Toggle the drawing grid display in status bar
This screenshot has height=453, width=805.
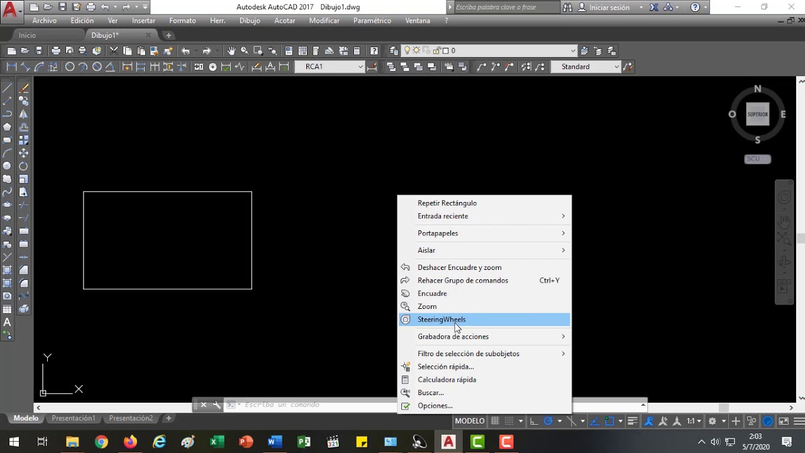[496, 421]
